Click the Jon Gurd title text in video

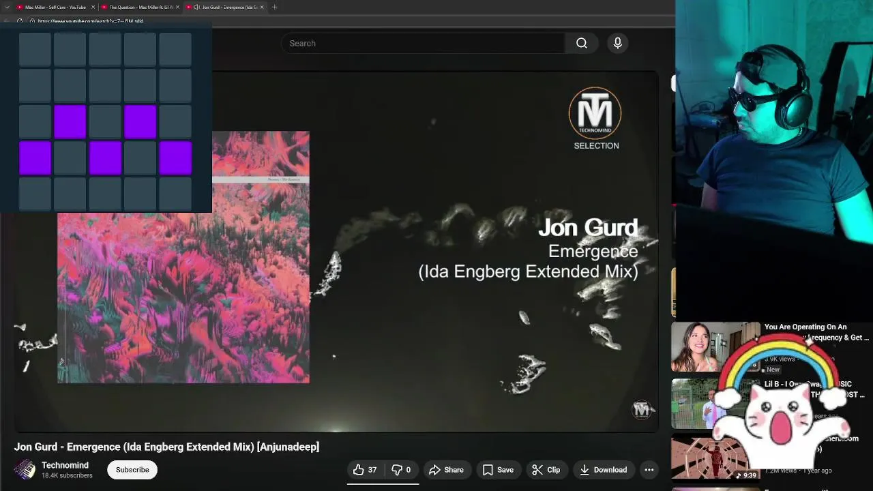(588, 228)
